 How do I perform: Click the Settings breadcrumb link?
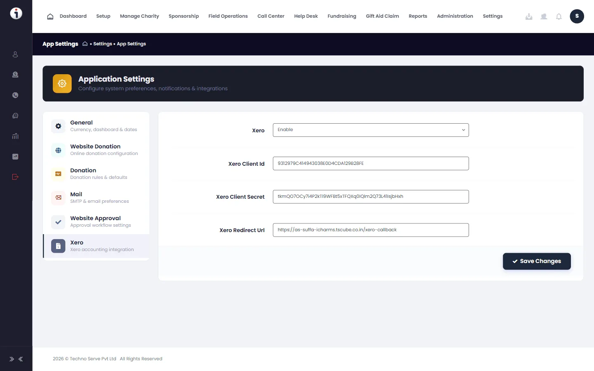[x=103, y=44]
